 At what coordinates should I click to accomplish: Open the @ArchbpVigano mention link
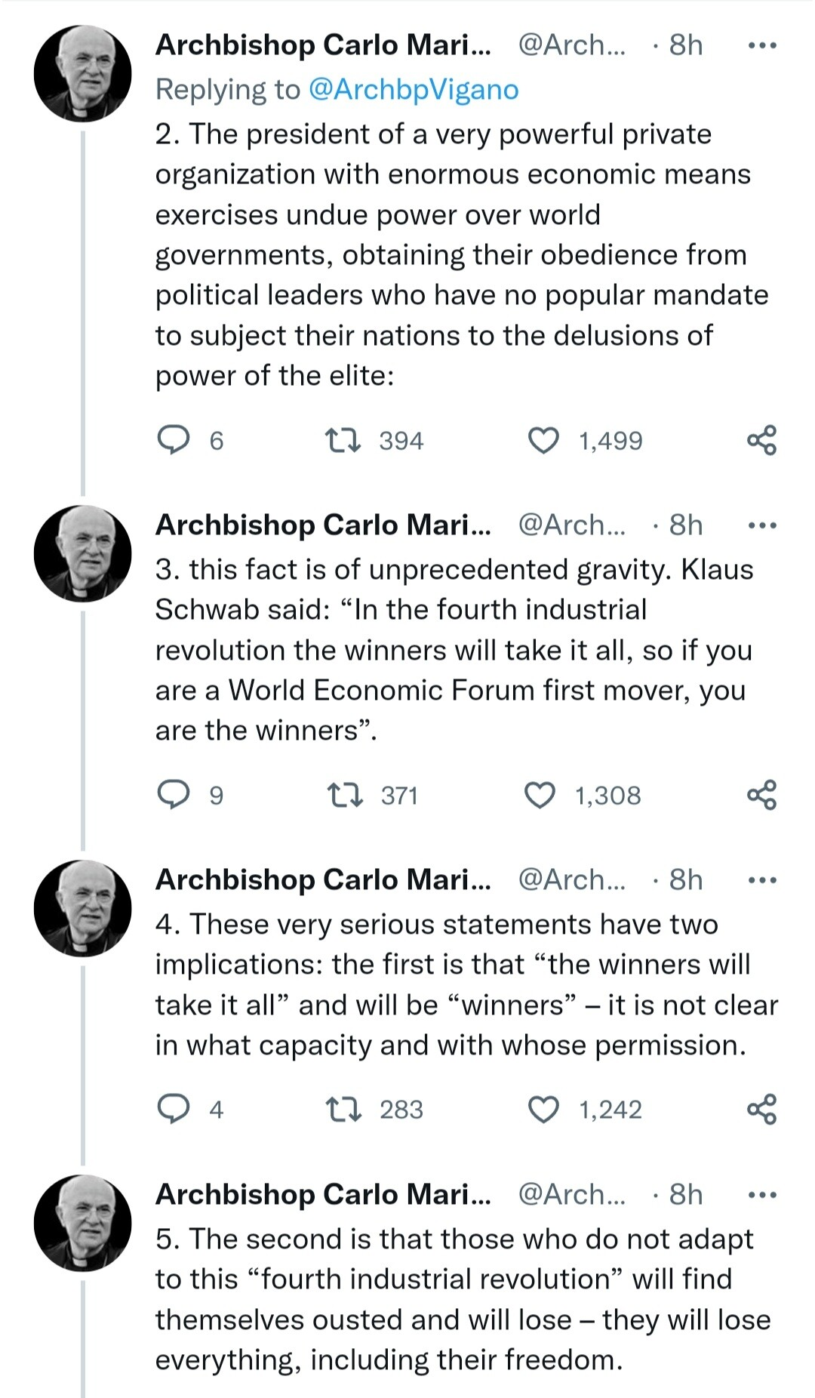pyautogui.click(x=414, y=90)
